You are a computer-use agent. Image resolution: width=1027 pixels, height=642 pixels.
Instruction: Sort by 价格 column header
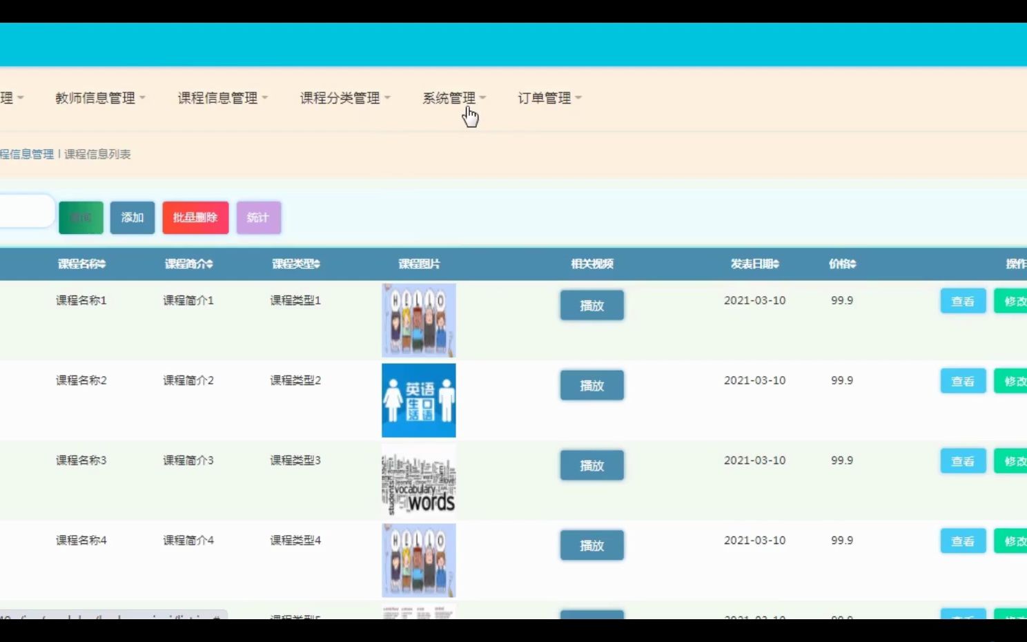(842, 264)
